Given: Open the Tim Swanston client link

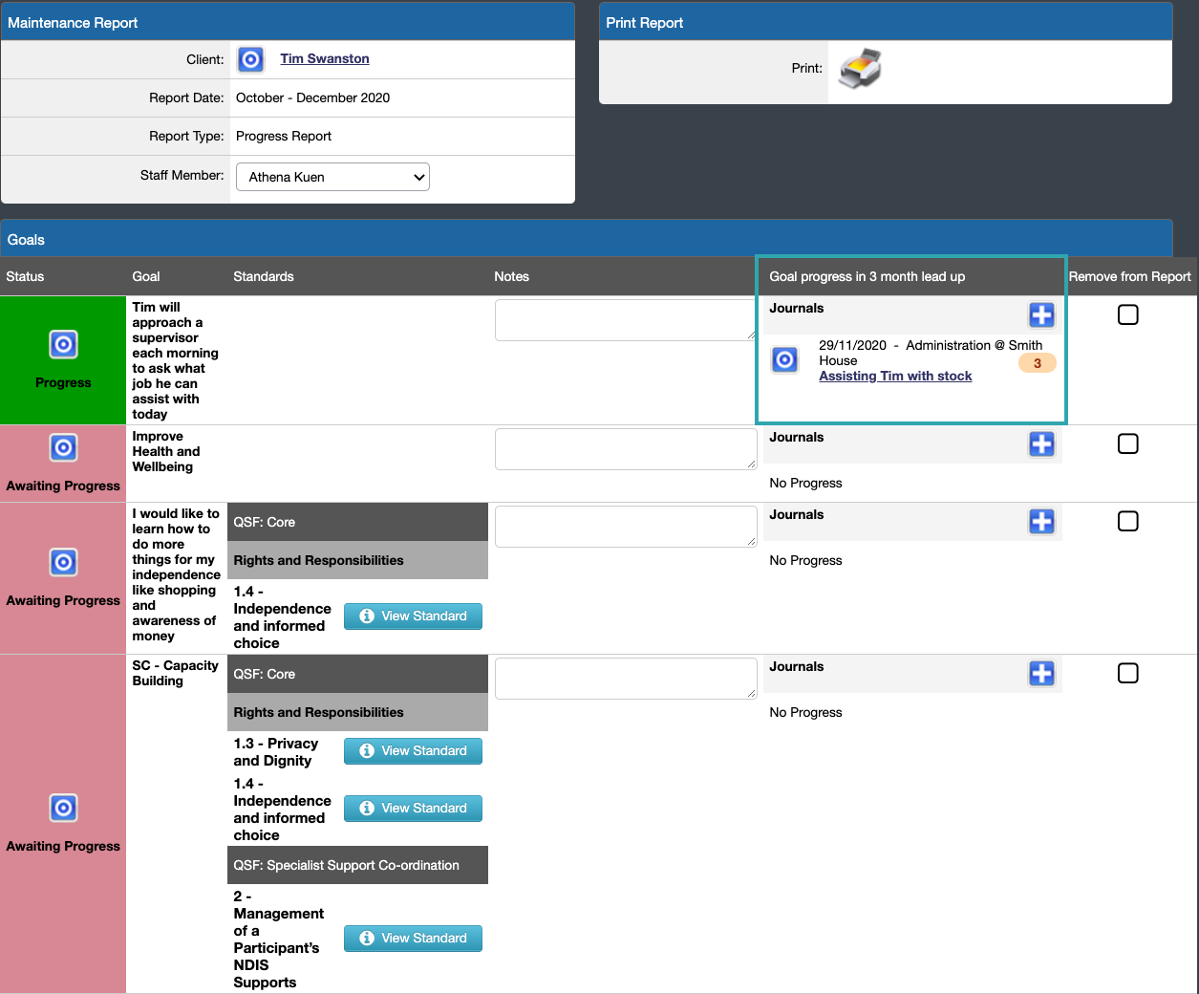Looking at the screenshot, I should pos(324,58).
